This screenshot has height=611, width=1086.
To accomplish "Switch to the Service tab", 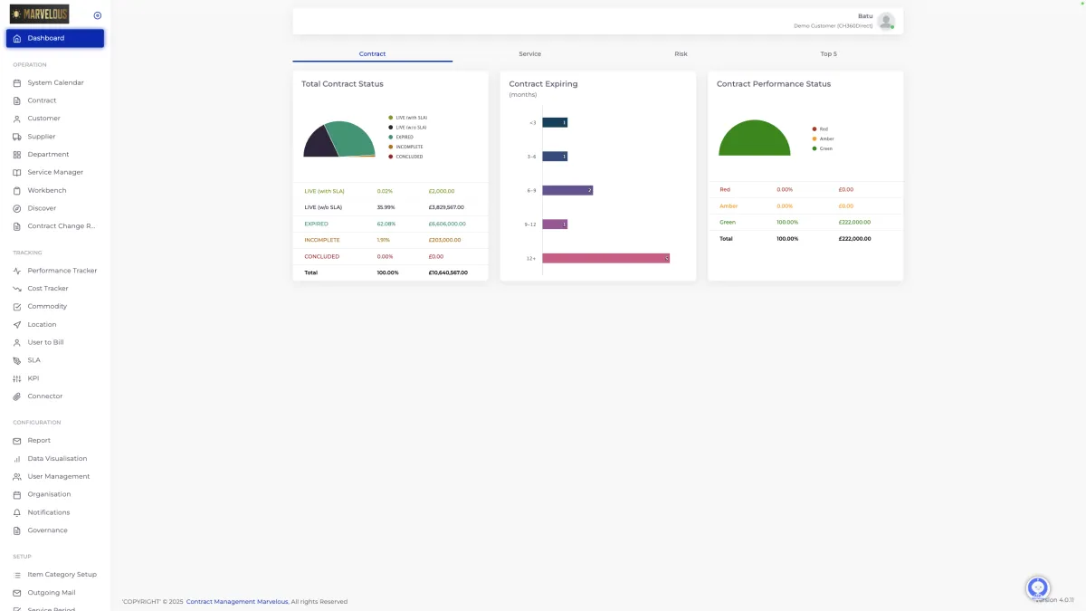I will click(x=530, y=54).
